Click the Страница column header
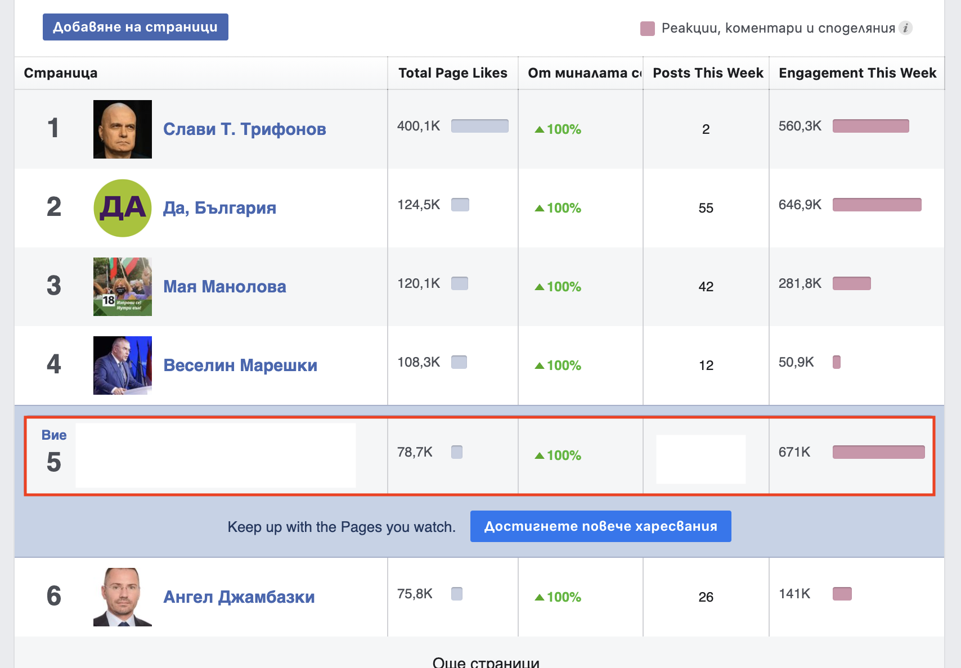 click(61, 73)
